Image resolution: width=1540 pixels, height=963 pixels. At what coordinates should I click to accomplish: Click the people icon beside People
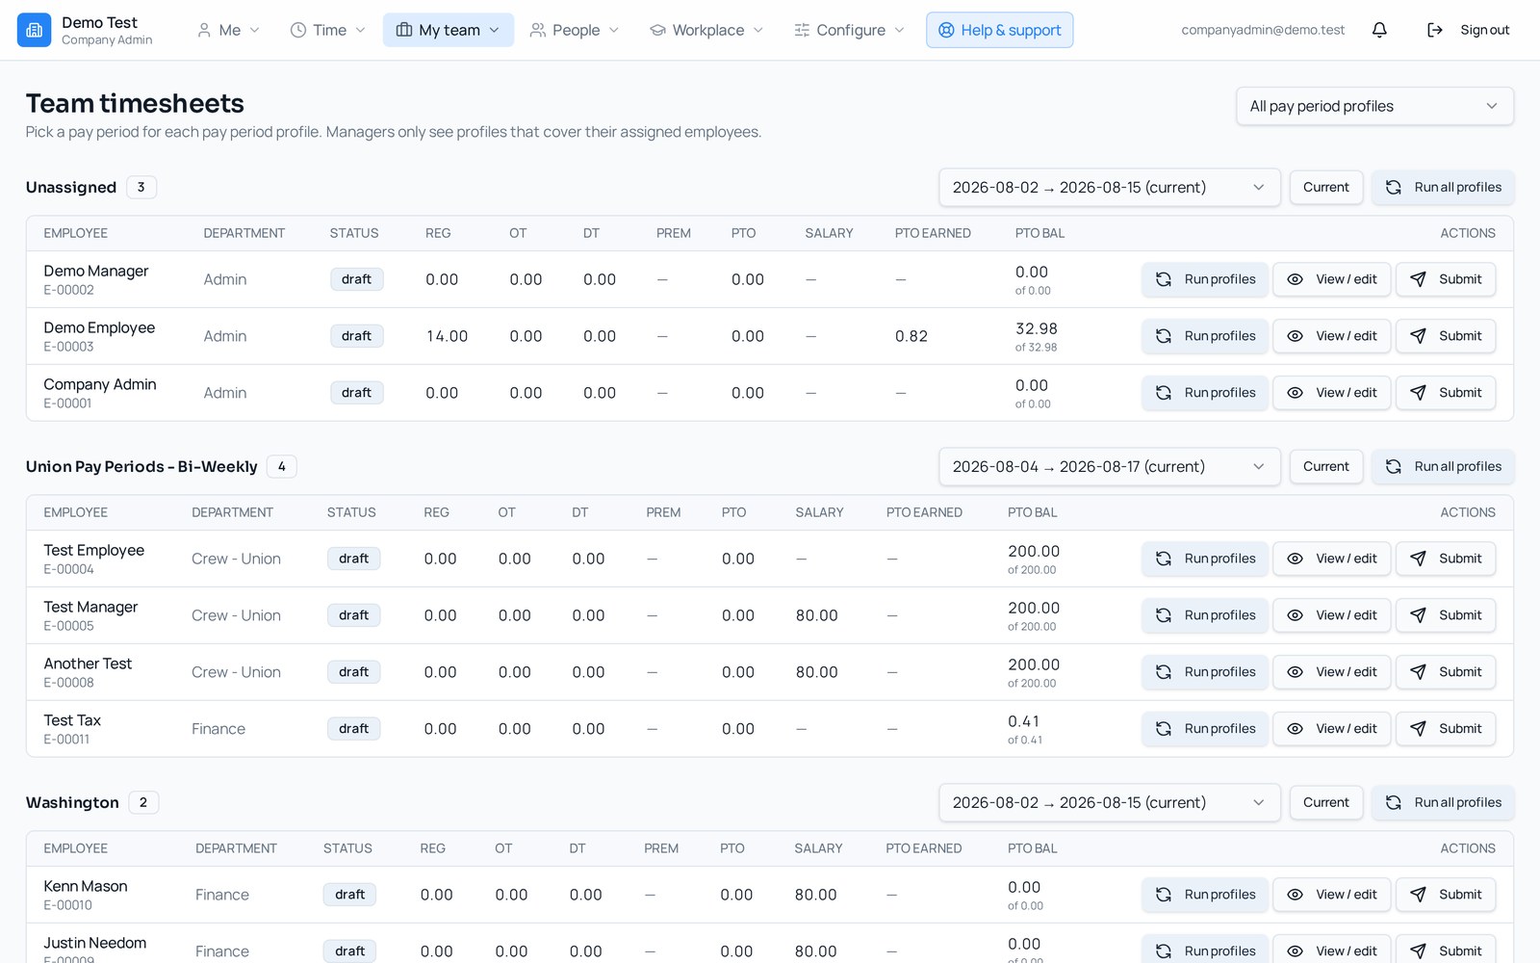pyautogui.click(x=538, y=30)
